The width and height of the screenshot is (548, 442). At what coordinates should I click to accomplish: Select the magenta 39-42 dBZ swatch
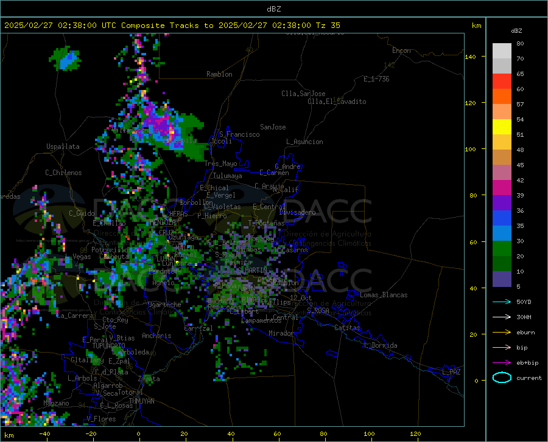(x=502, y=188)
